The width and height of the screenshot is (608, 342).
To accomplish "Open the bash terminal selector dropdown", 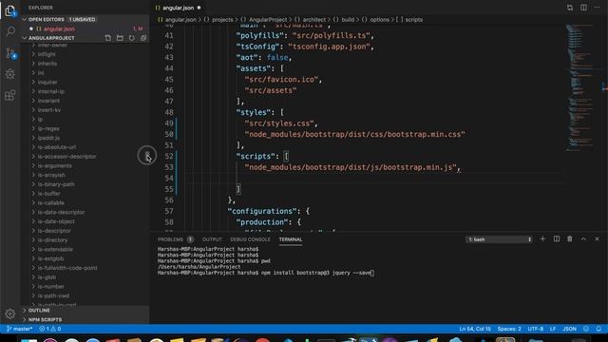I will click(499, 239).
